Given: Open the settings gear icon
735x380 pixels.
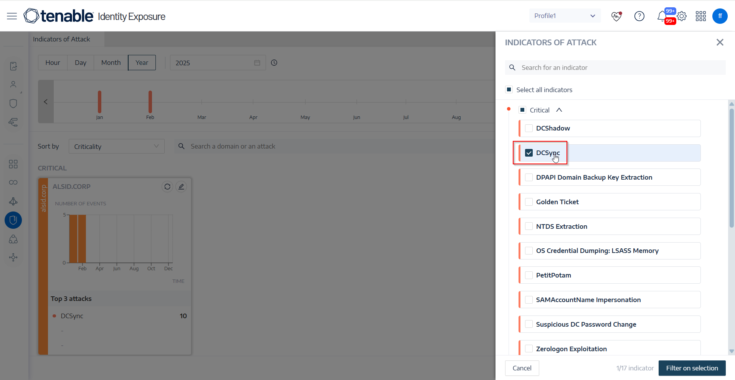Looking at the screenshot, I should click(682, 17).
